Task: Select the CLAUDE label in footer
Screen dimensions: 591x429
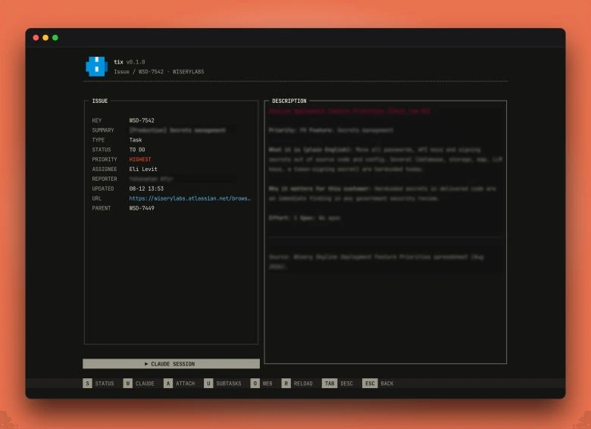Action: click(x=145, y=384)
